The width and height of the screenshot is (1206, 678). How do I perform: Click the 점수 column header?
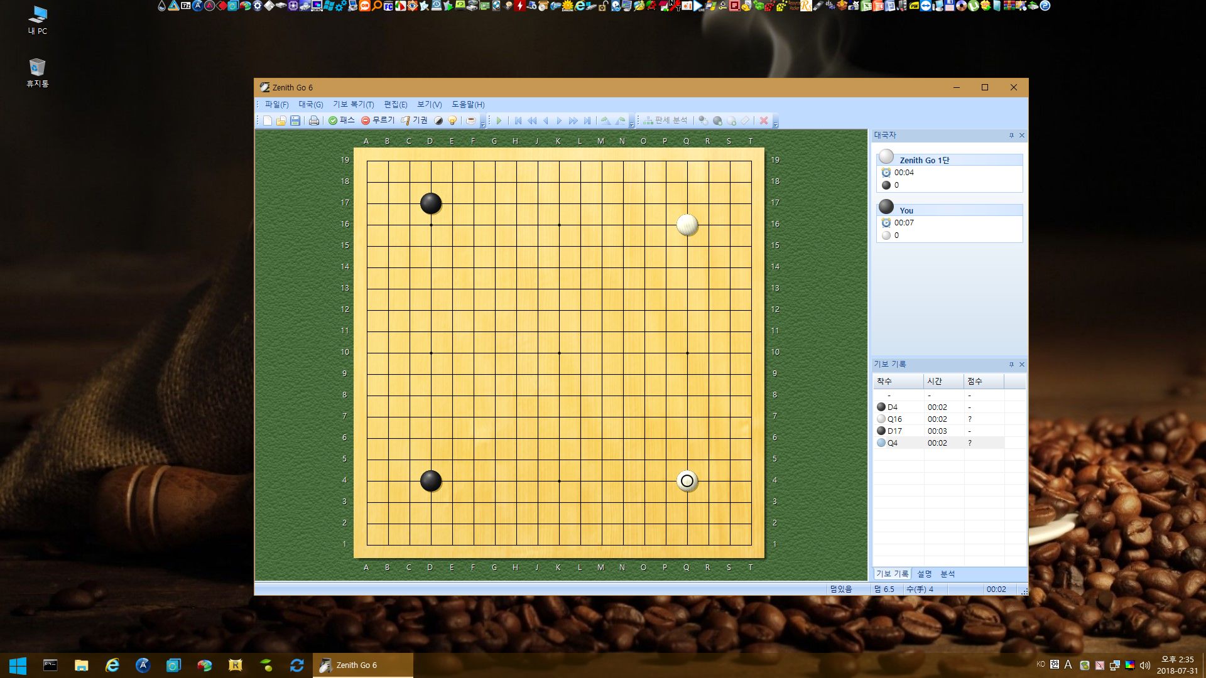(x=984, y=381)
